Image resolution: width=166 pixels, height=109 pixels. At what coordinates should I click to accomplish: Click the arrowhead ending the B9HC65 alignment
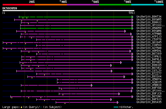click(x=111, y=65)
